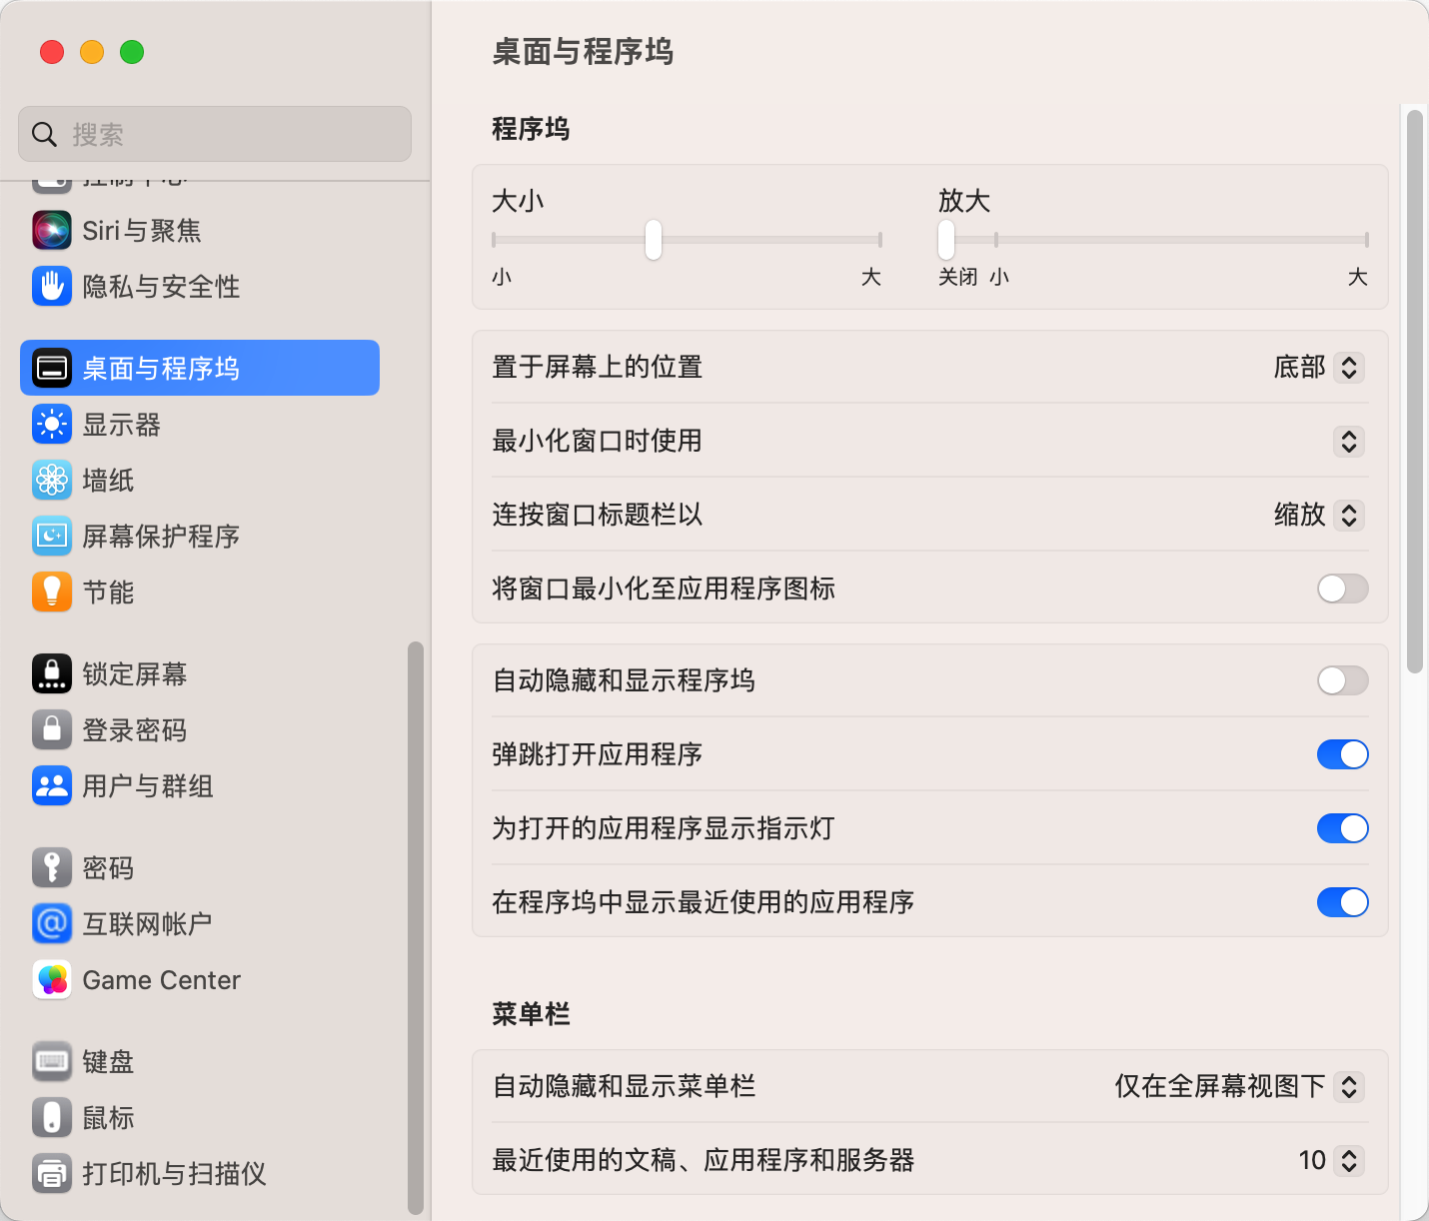Turn on 自动隐藏和显示程序坞 switch
Screen dimensions: 1429x1221
pos(1342,680)
